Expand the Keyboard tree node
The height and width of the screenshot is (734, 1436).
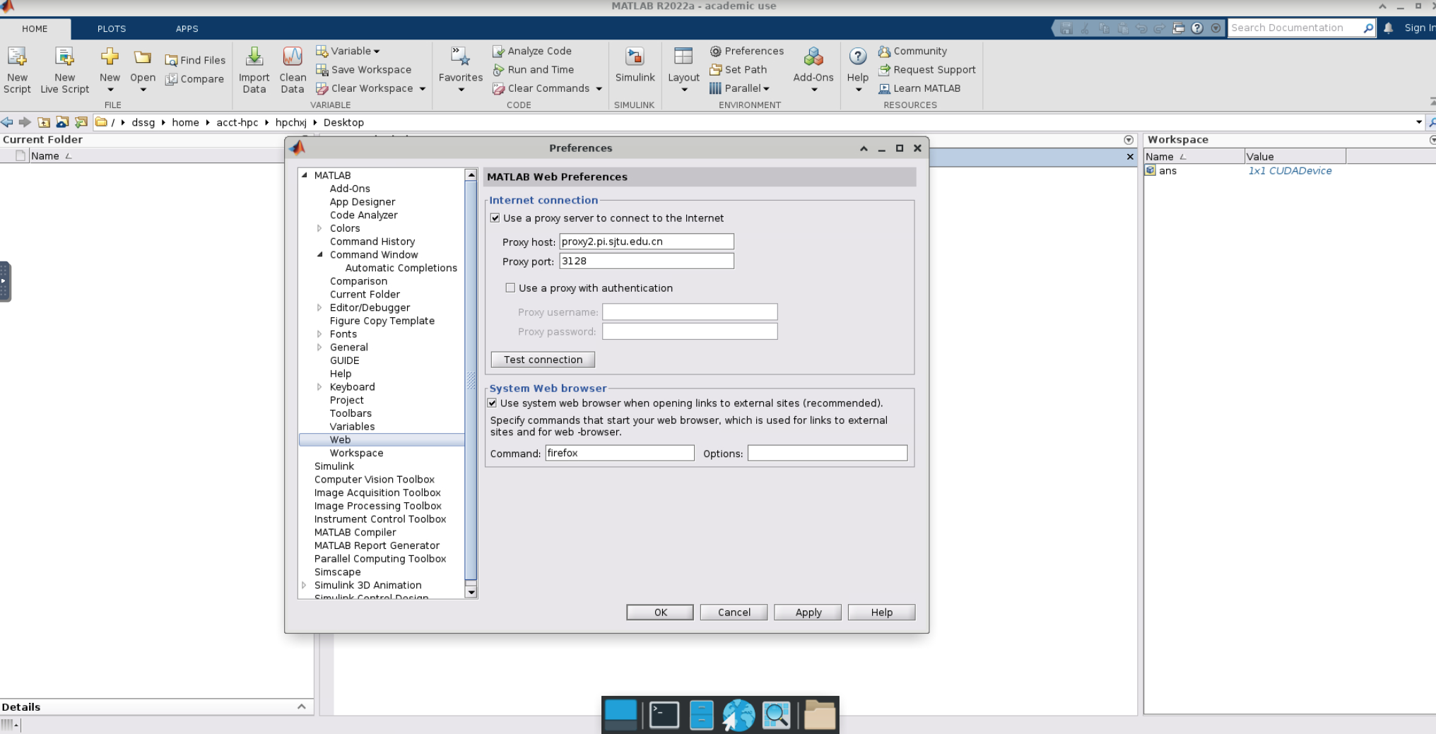coord(319,386)
